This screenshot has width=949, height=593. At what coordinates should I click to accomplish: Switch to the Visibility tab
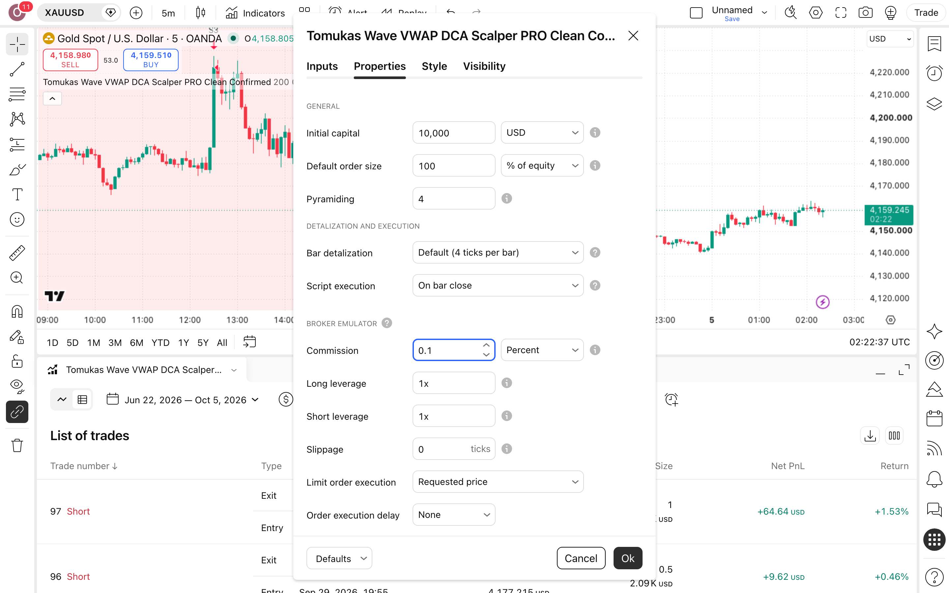click(x=484, y=66)
